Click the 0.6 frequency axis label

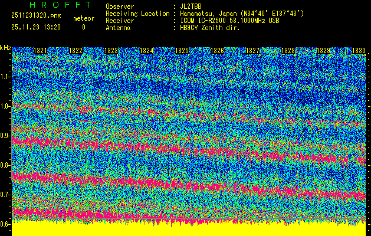(x=6, y=224)
